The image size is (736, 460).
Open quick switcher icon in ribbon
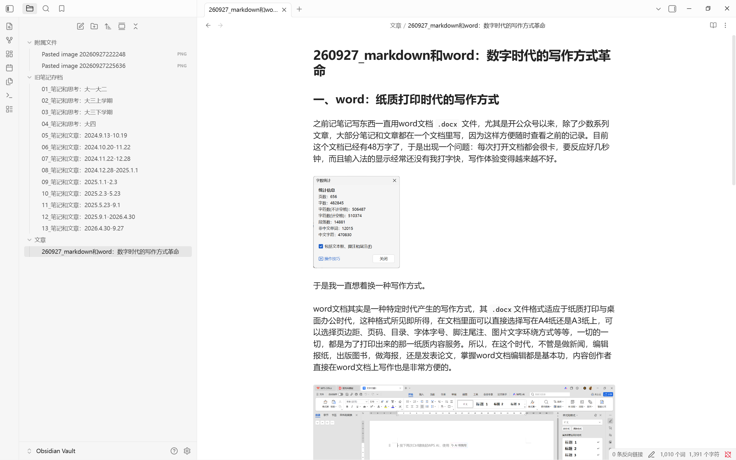click(x=9, y=26)
